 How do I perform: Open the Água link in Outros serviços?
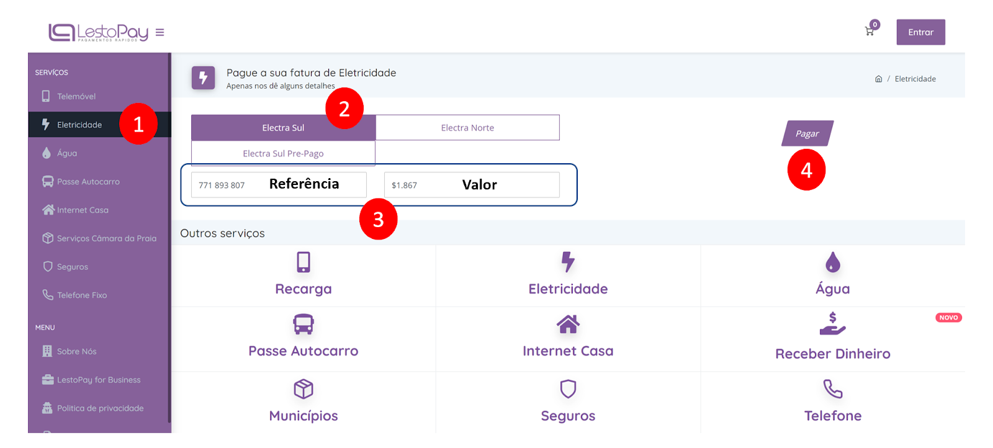tap(833, 289)
